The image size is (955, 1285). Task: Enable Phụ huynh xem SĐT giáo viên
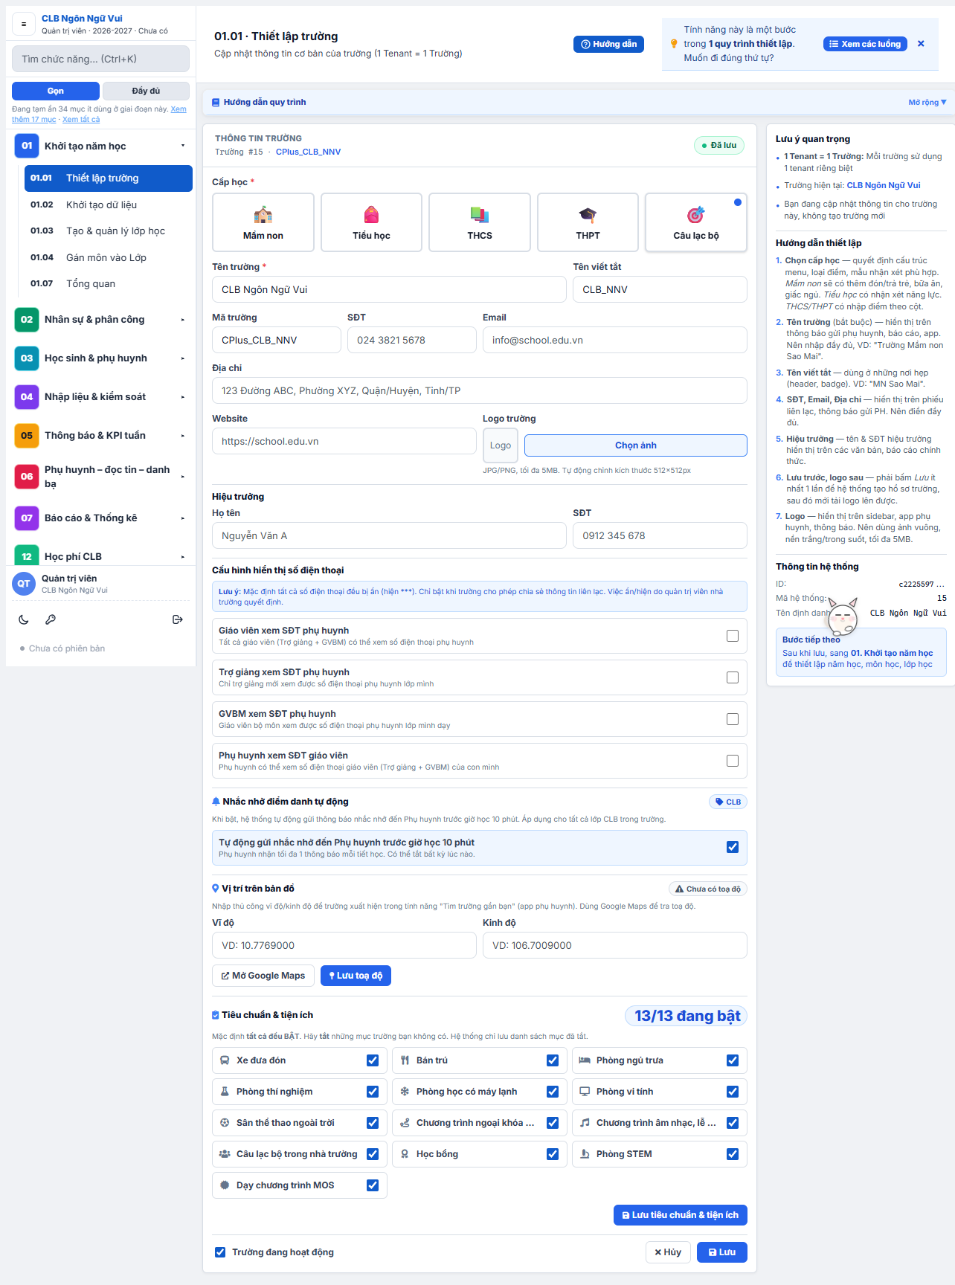[733, 761]
